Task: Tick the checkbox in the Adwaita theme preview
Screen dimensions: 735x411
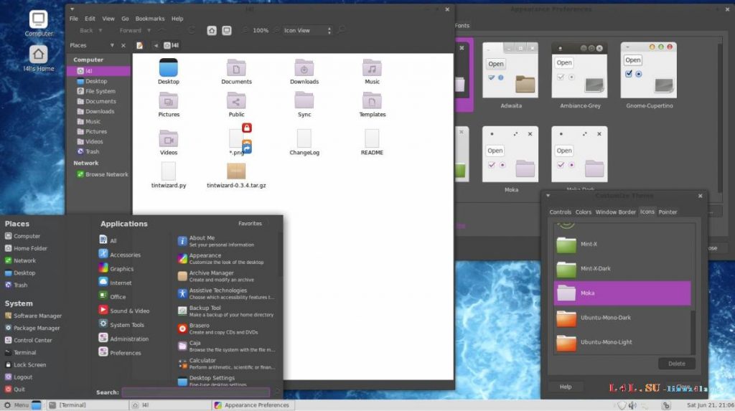Action: tap(491, 77)
